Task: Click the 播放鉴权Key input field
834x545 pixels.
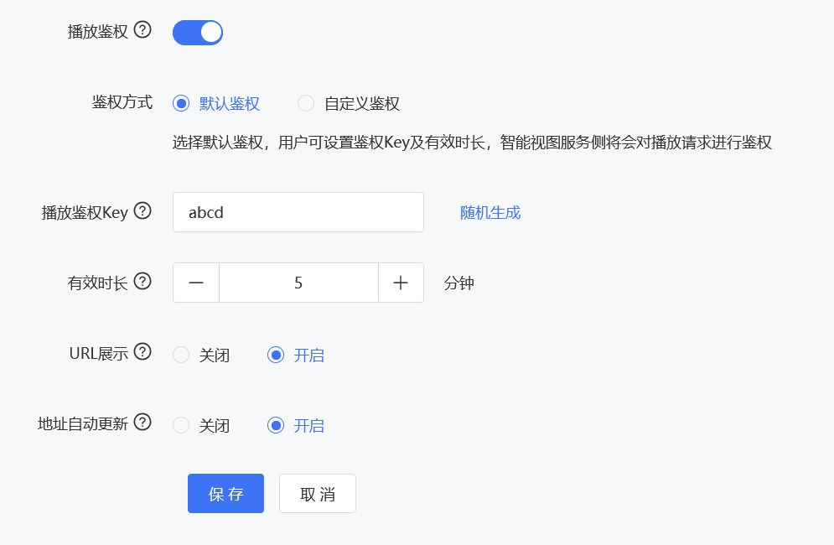Action: click(x=298, y=212)
